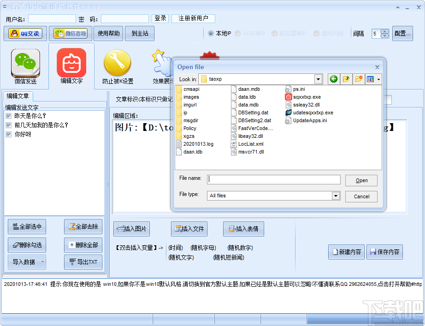This screenshot has height=326, width=425.
Task: Open the 导入数据 dropdown arrow
Action: [x=42, y=262]
